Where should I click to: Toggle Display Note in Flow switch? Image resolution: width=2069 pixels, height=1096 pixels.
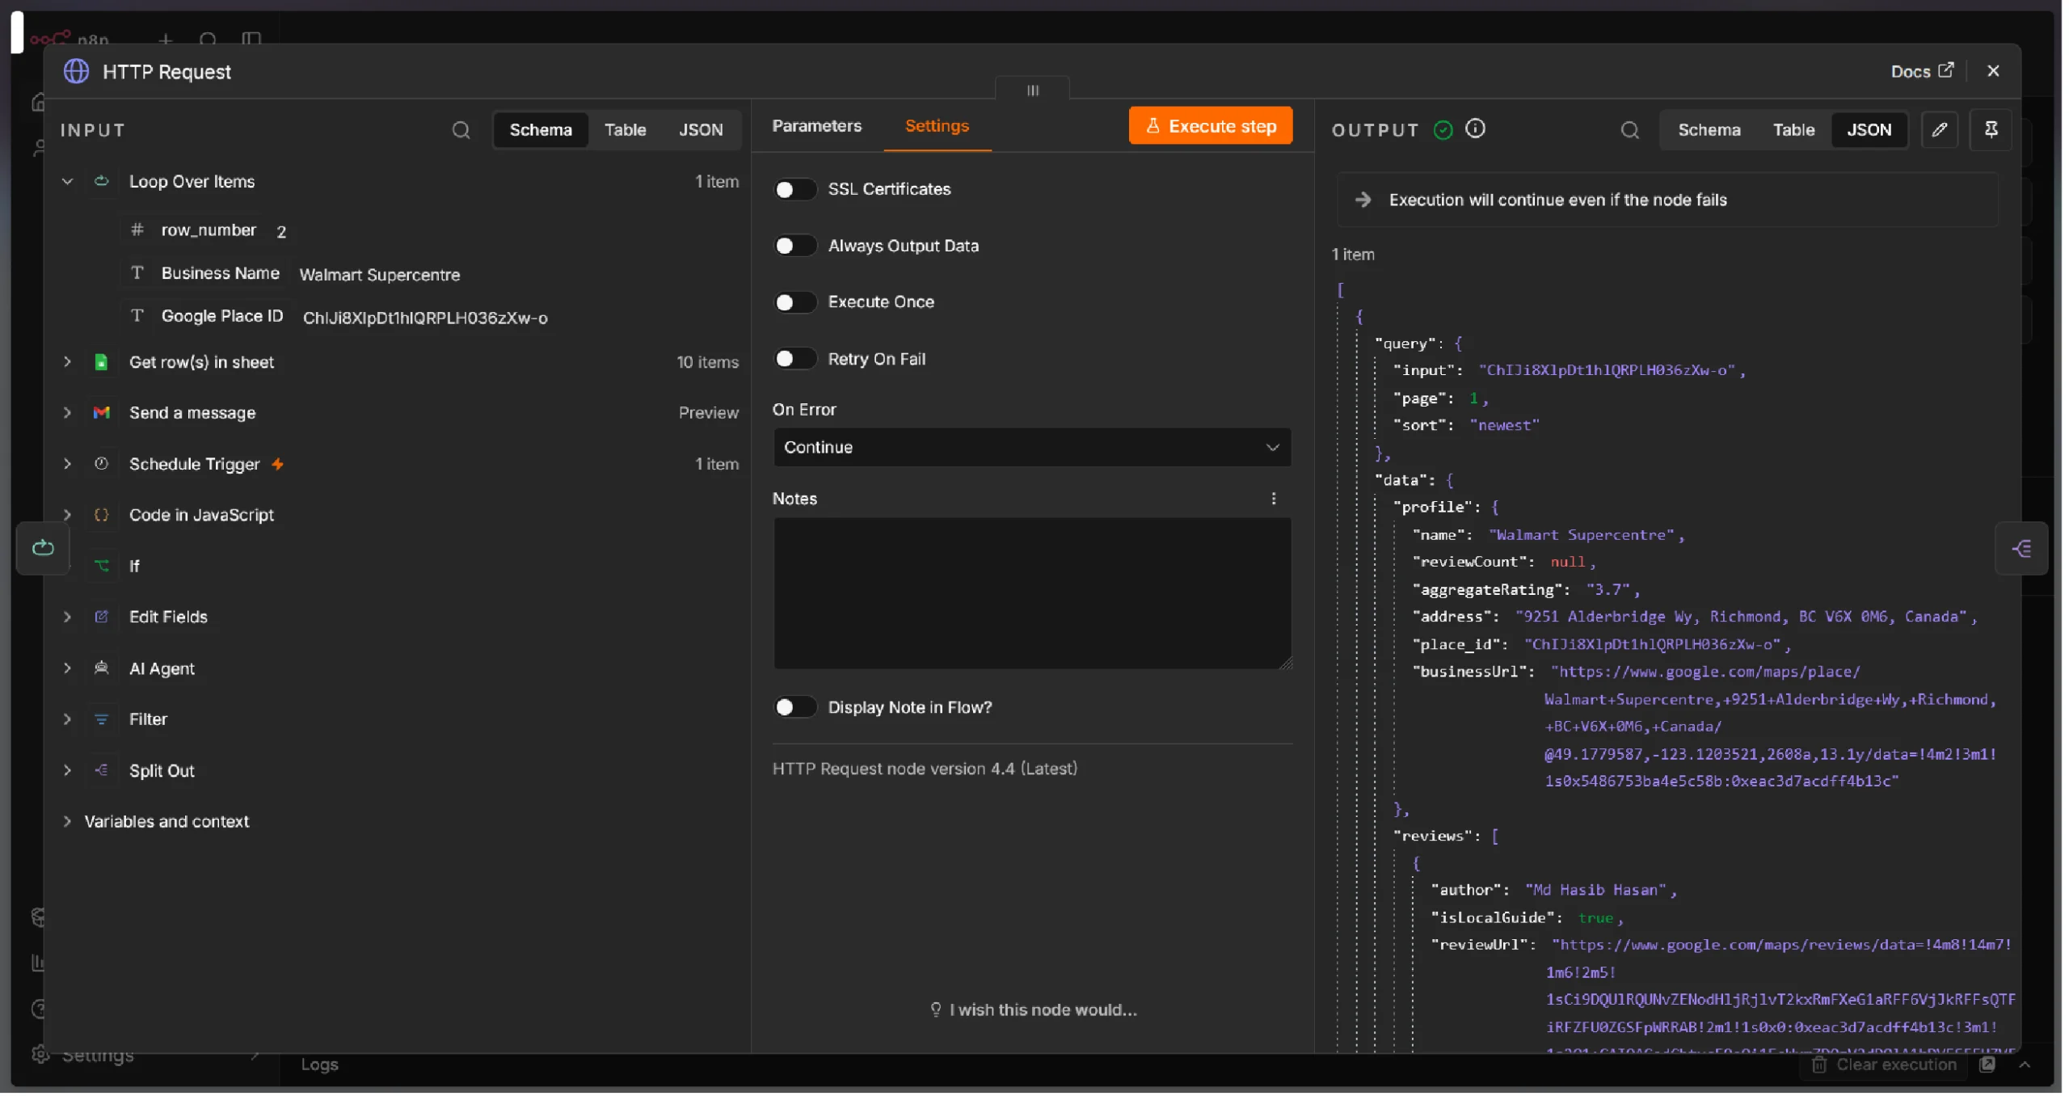tap(794, 707)
